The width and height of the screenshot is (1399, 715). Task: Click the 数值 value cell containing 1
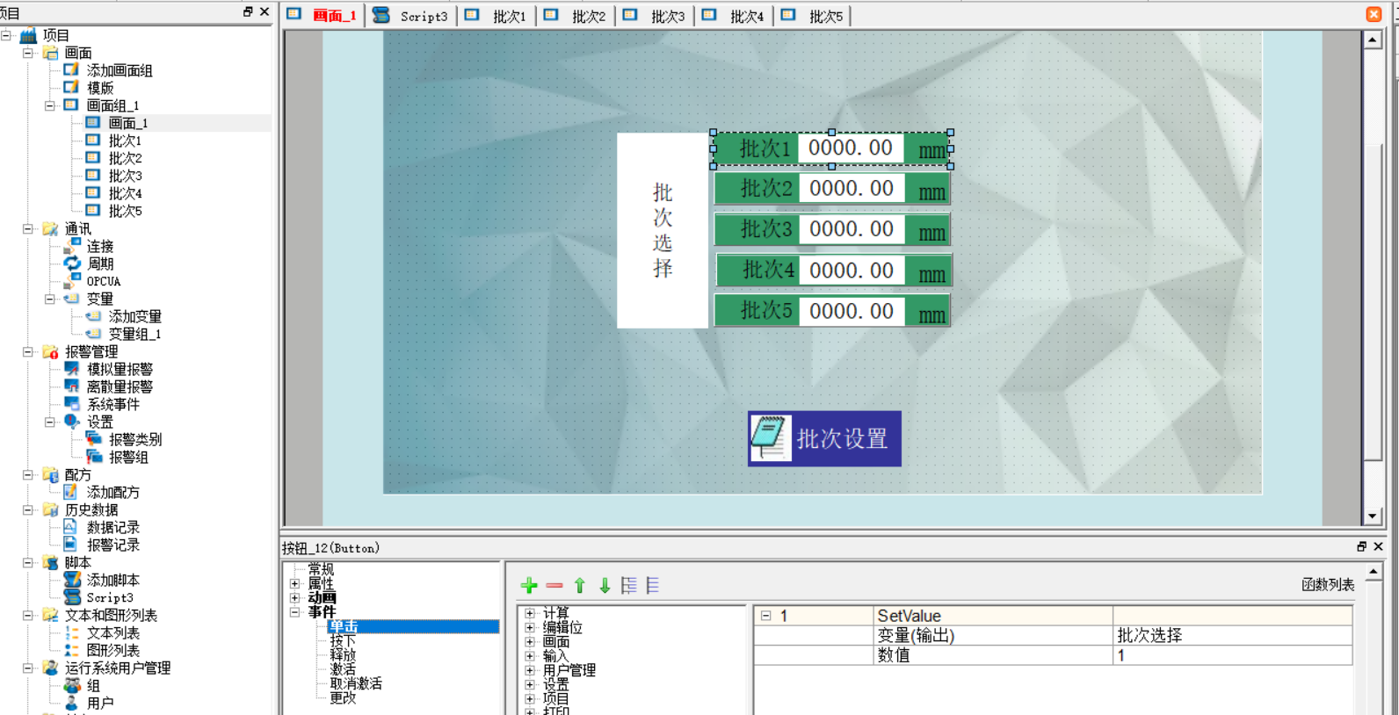1233,655
